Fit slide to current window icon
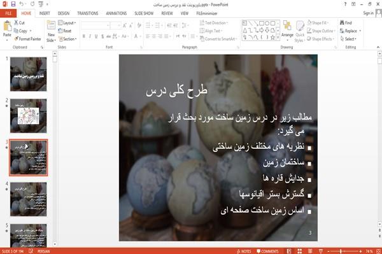The height and width of the screenshot is (254, 382). pyautogui.click(x=378, y=251)
